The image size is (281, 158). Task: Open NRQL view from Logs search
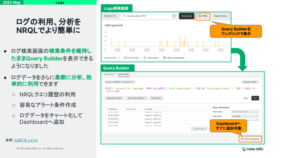[x=203, y=16]
